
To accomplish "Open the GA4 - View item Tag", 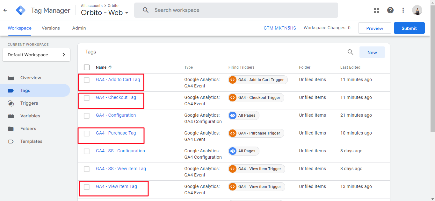I will coord(117,186).
